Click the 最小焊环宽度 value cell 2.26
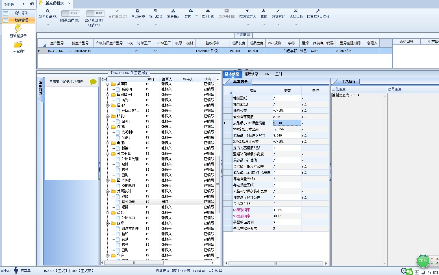 [287, 117]
